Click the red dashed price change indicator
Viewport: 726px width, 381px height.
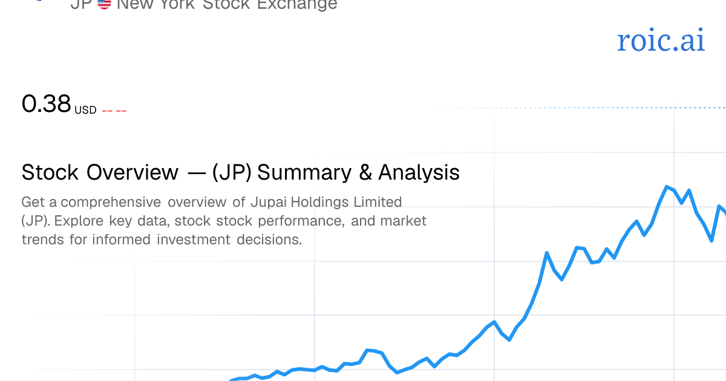tap(114, 111)
